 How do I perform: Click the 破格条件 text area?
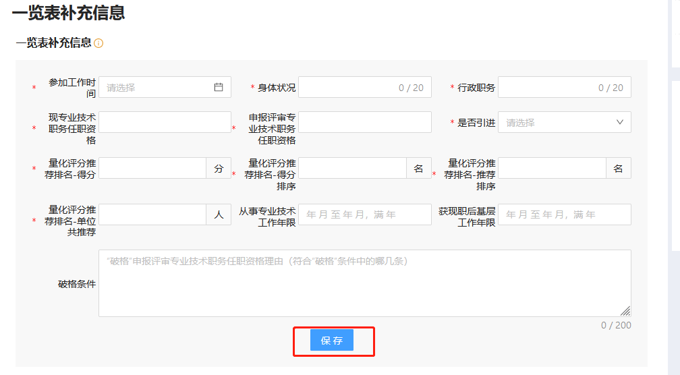point(364,283)
